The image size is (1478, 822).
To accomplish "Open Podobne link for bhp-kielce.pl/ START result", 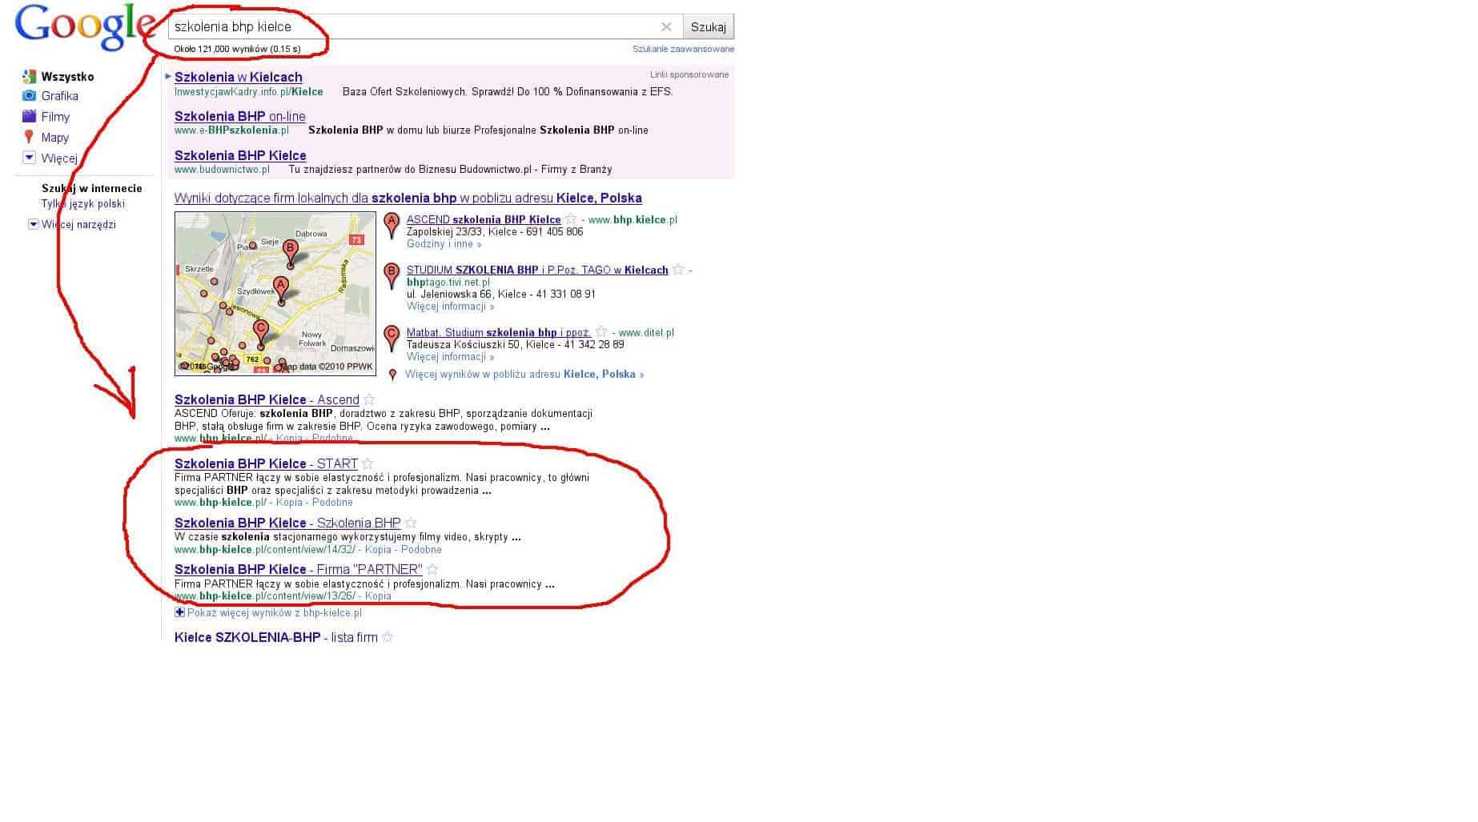I will 332,503.
